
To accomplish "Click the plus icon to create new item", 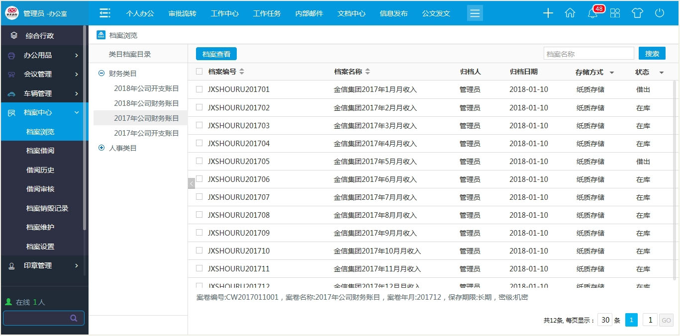I will (548, 13).
